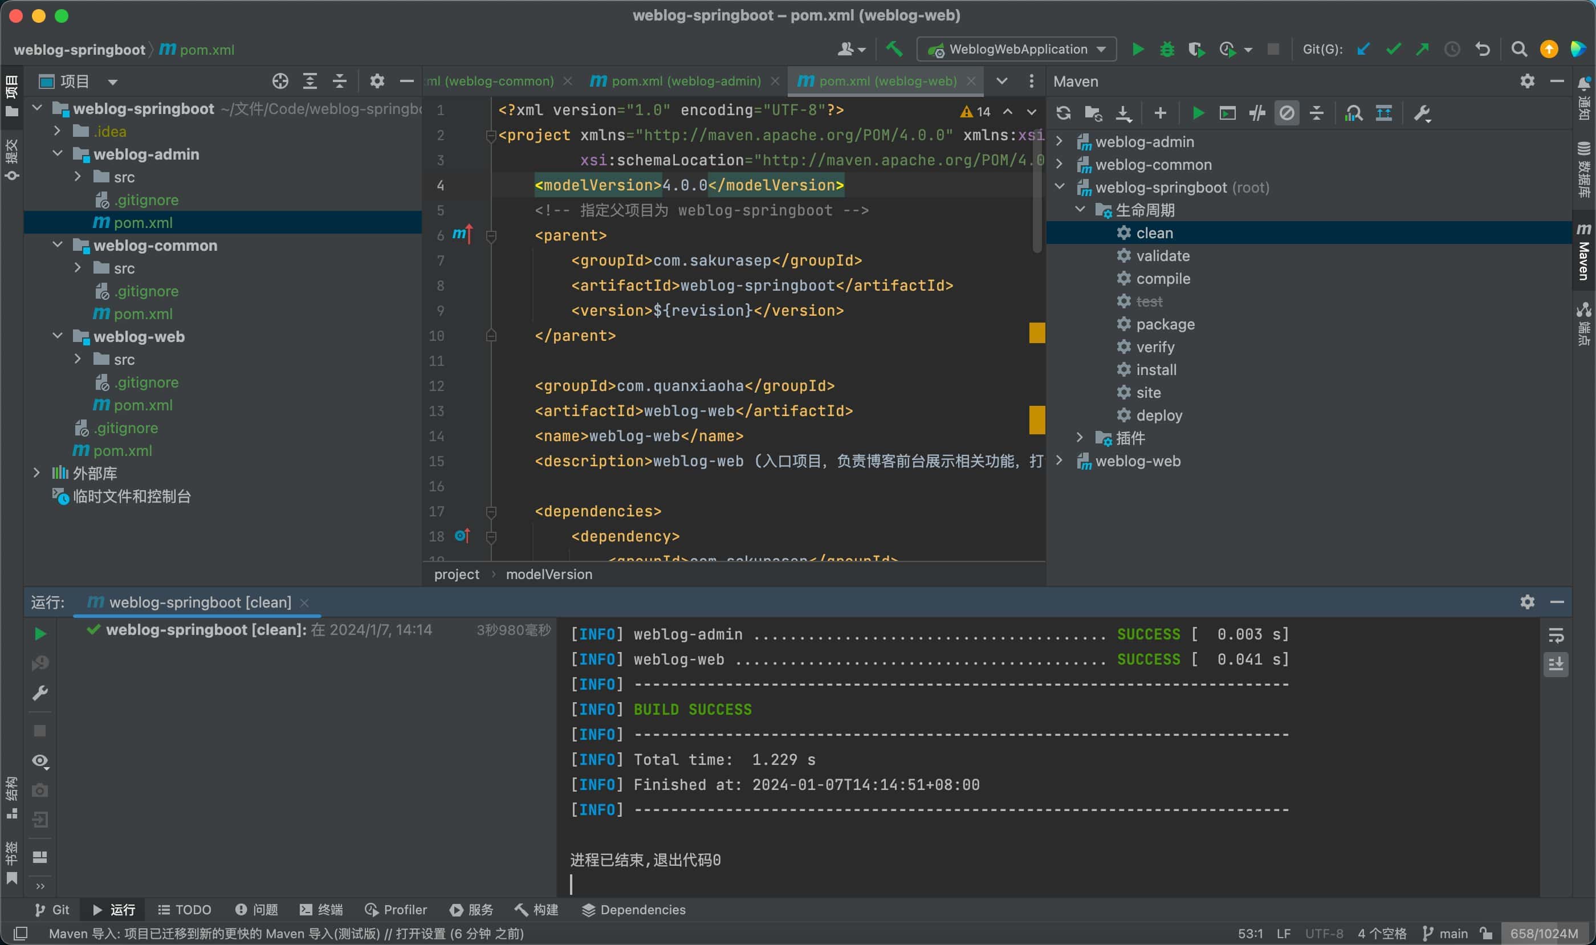Click the Git update project arrow
The height and width of the screenshot is (945, 1596).
pyautogui.click(x=1363, y=49)
